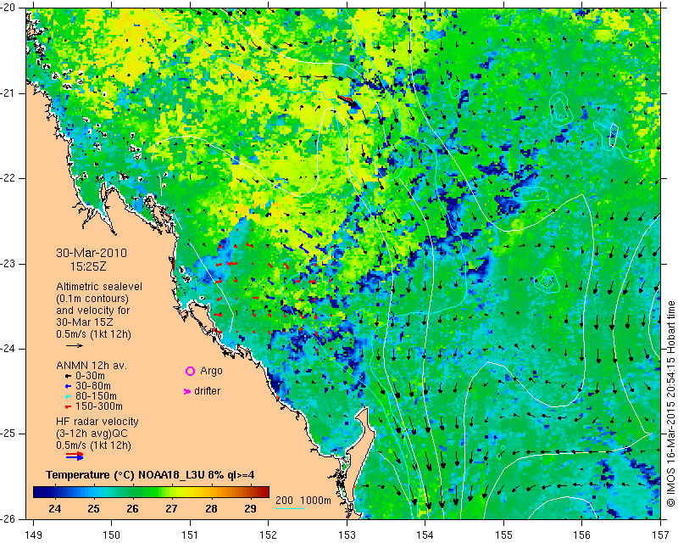This screenshot has height=543, width=678.
Task: Click the date label 30-Mar-2010
Action: [92, 253]
